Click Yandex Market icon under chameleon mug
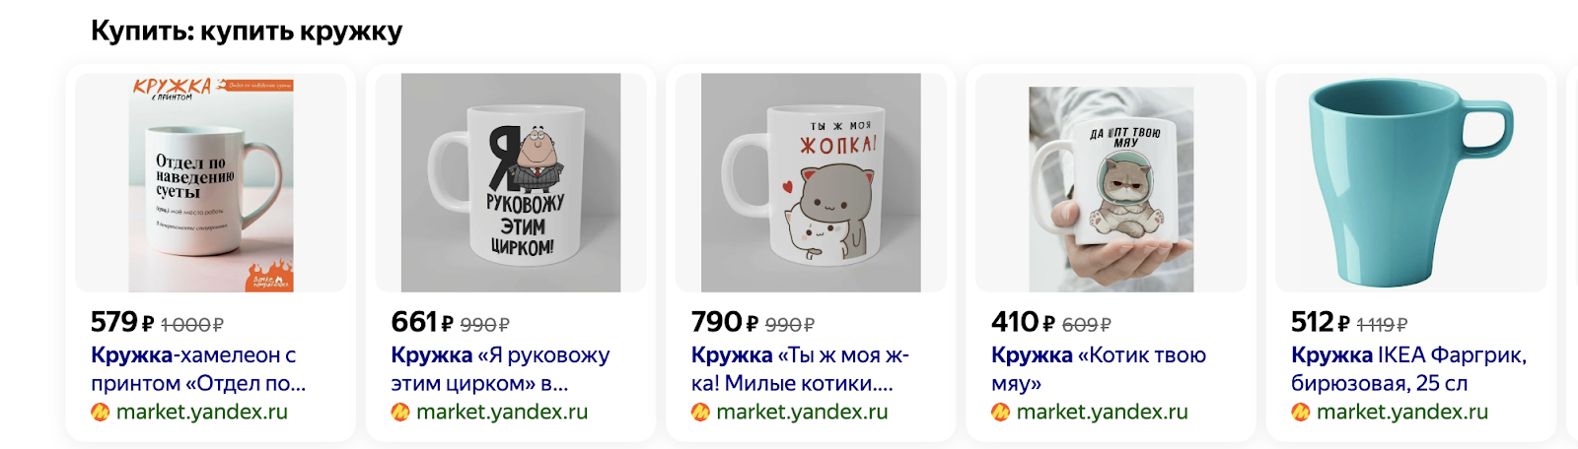Viewport: 1578px width, 449px height. [x=100, y=412]
